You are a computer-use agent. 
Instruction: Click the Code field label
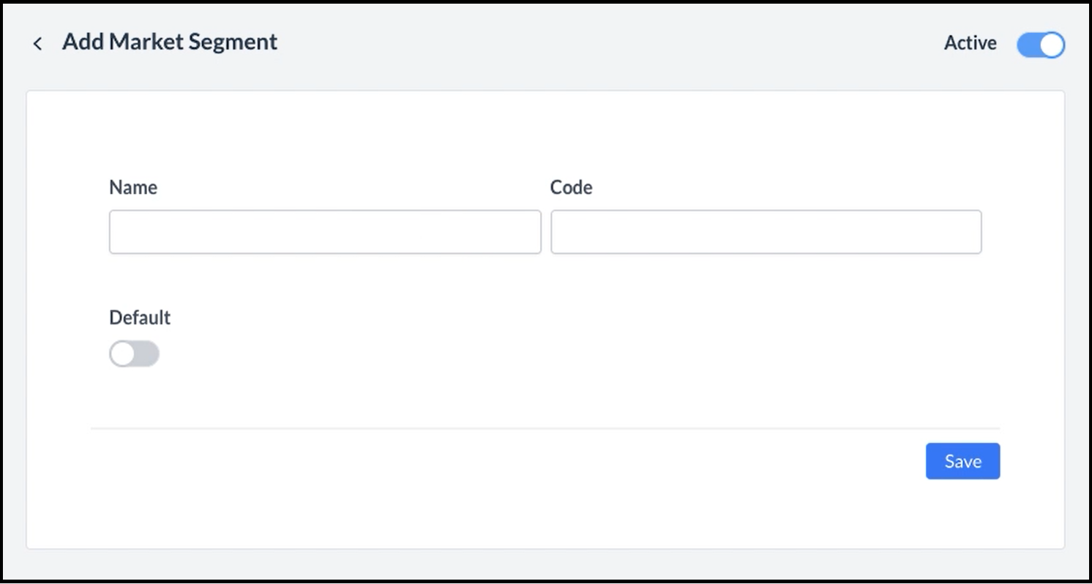571,187
